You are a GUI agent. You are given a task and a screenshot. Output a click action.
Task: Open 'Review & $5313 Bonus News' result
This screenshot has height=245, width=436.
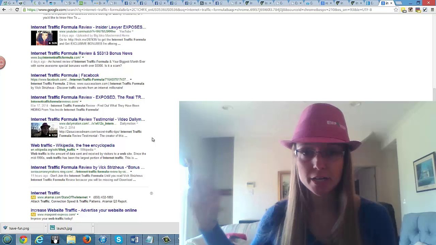tap(82, 53)
